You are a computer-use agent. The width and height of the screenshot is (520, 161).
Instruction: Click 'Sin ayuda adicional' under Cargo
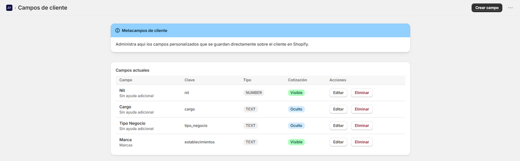[136, 112]
